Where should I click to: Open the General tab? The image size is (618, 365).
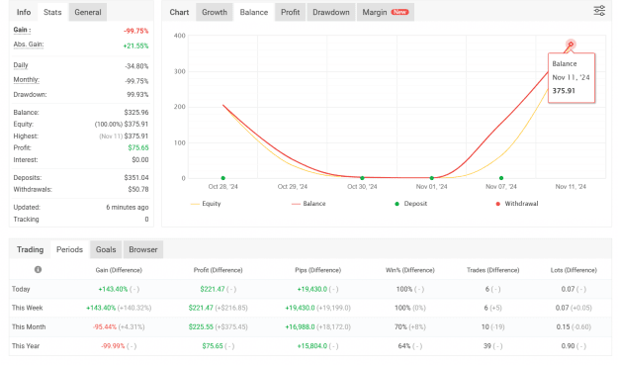click(x=87, y=12)
